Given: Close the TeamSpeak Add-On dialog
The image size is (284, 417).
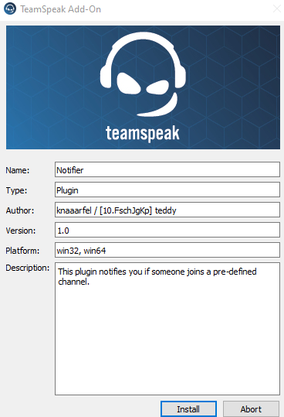Looking at the screenshot, I should pyautogui.click(x=277, y=9).
